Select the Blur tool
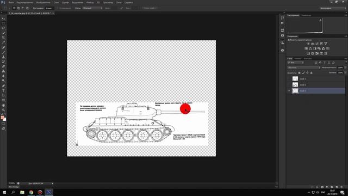This screenshot has height=196, width=348. (3, 76)
